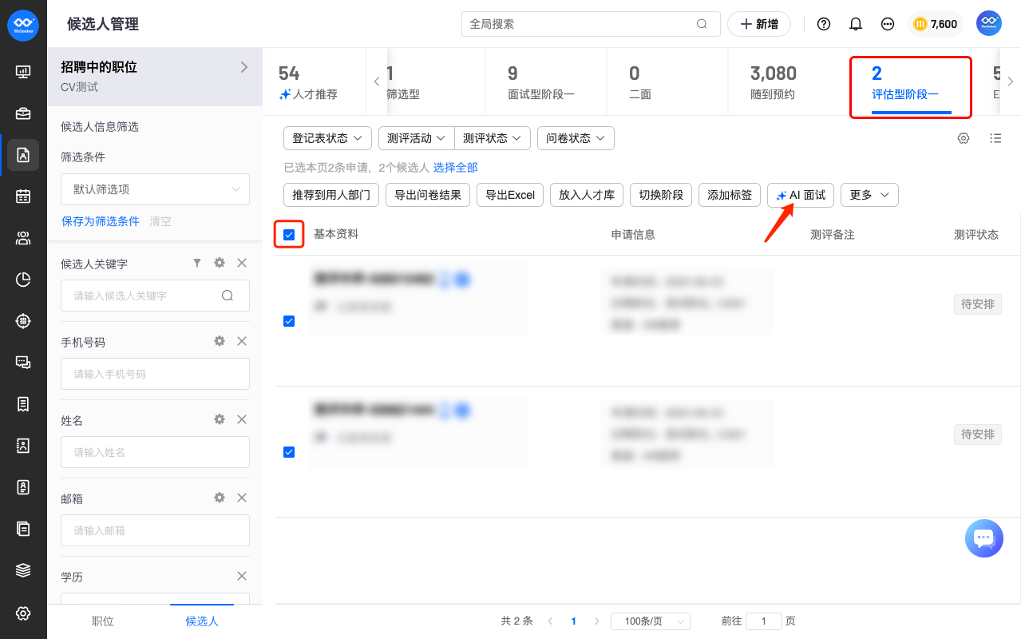Click the BizDocker logo at top left

point(23,25)
